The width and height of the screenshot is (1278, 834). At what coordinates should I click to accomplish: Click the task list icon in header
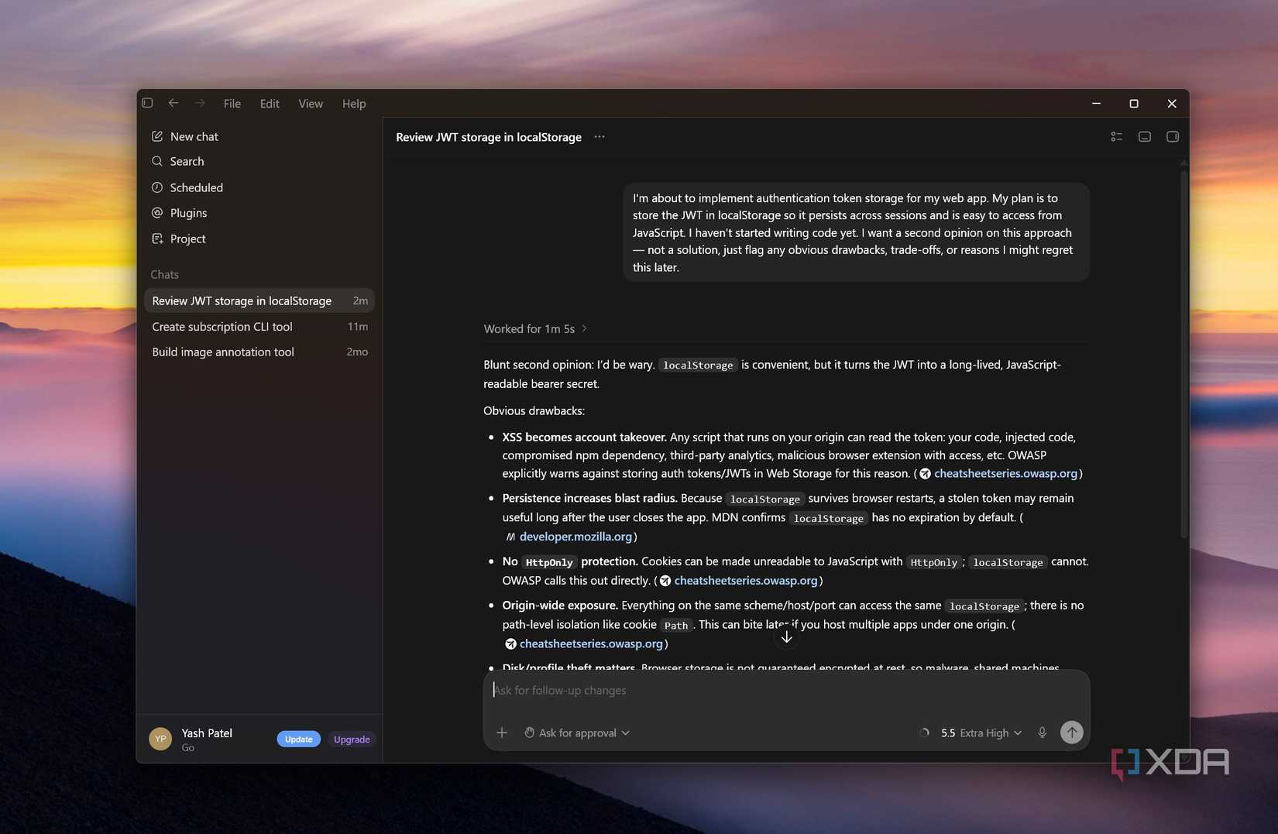click(1116, 137)
